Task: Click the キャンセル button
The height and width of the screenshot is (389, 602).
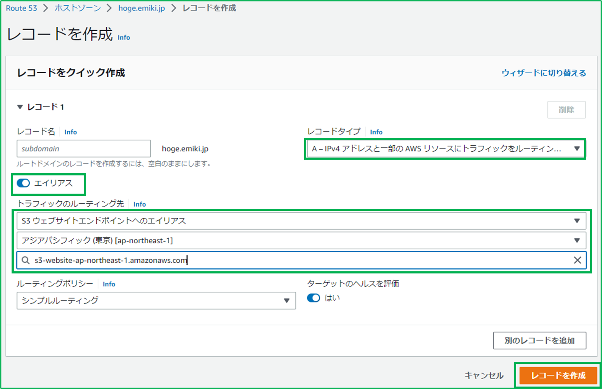Action: 484,376
